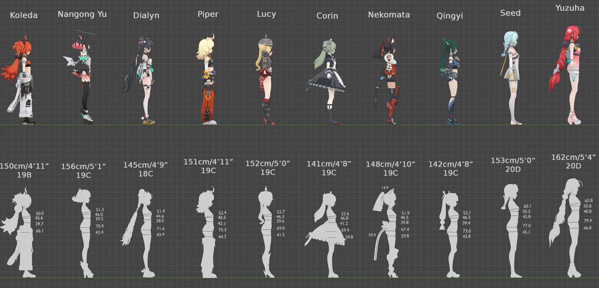Screen dimensions: 599x288
Task: Select the Seed name label
Action: click(510, 13)
